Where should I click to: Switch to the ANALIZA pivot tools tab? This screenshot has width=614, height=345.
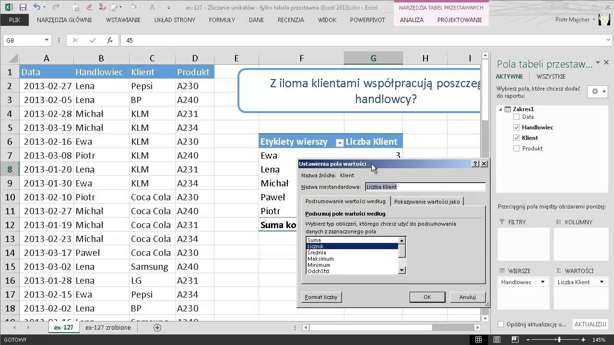(x=412, y=20)
